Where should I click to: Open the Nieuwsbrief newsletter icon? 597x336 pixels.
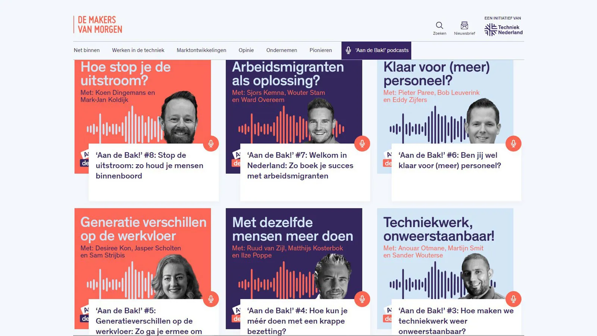[x=464, y=25]
